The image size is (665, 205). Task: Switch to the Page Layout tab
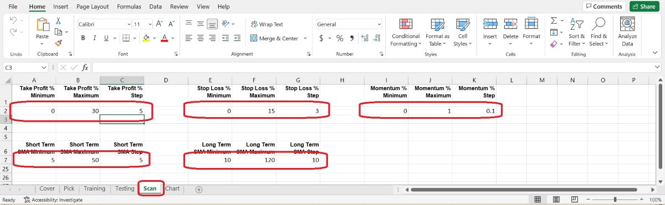click(93, 7)
